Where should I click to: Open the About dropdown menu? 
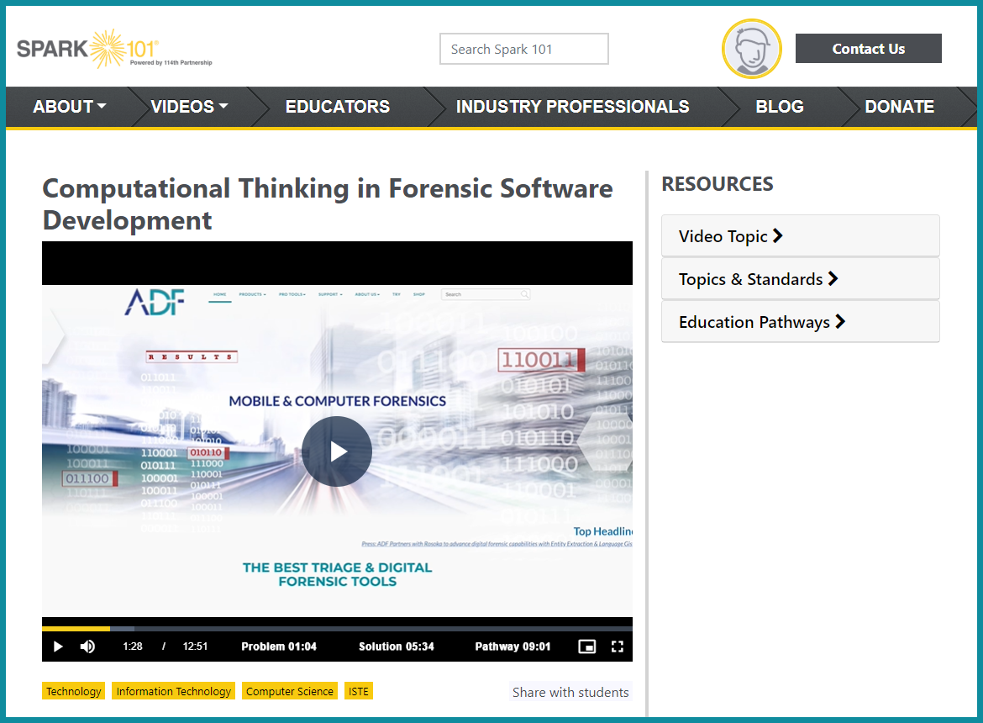pyautogui.click(x=69, y=107)
